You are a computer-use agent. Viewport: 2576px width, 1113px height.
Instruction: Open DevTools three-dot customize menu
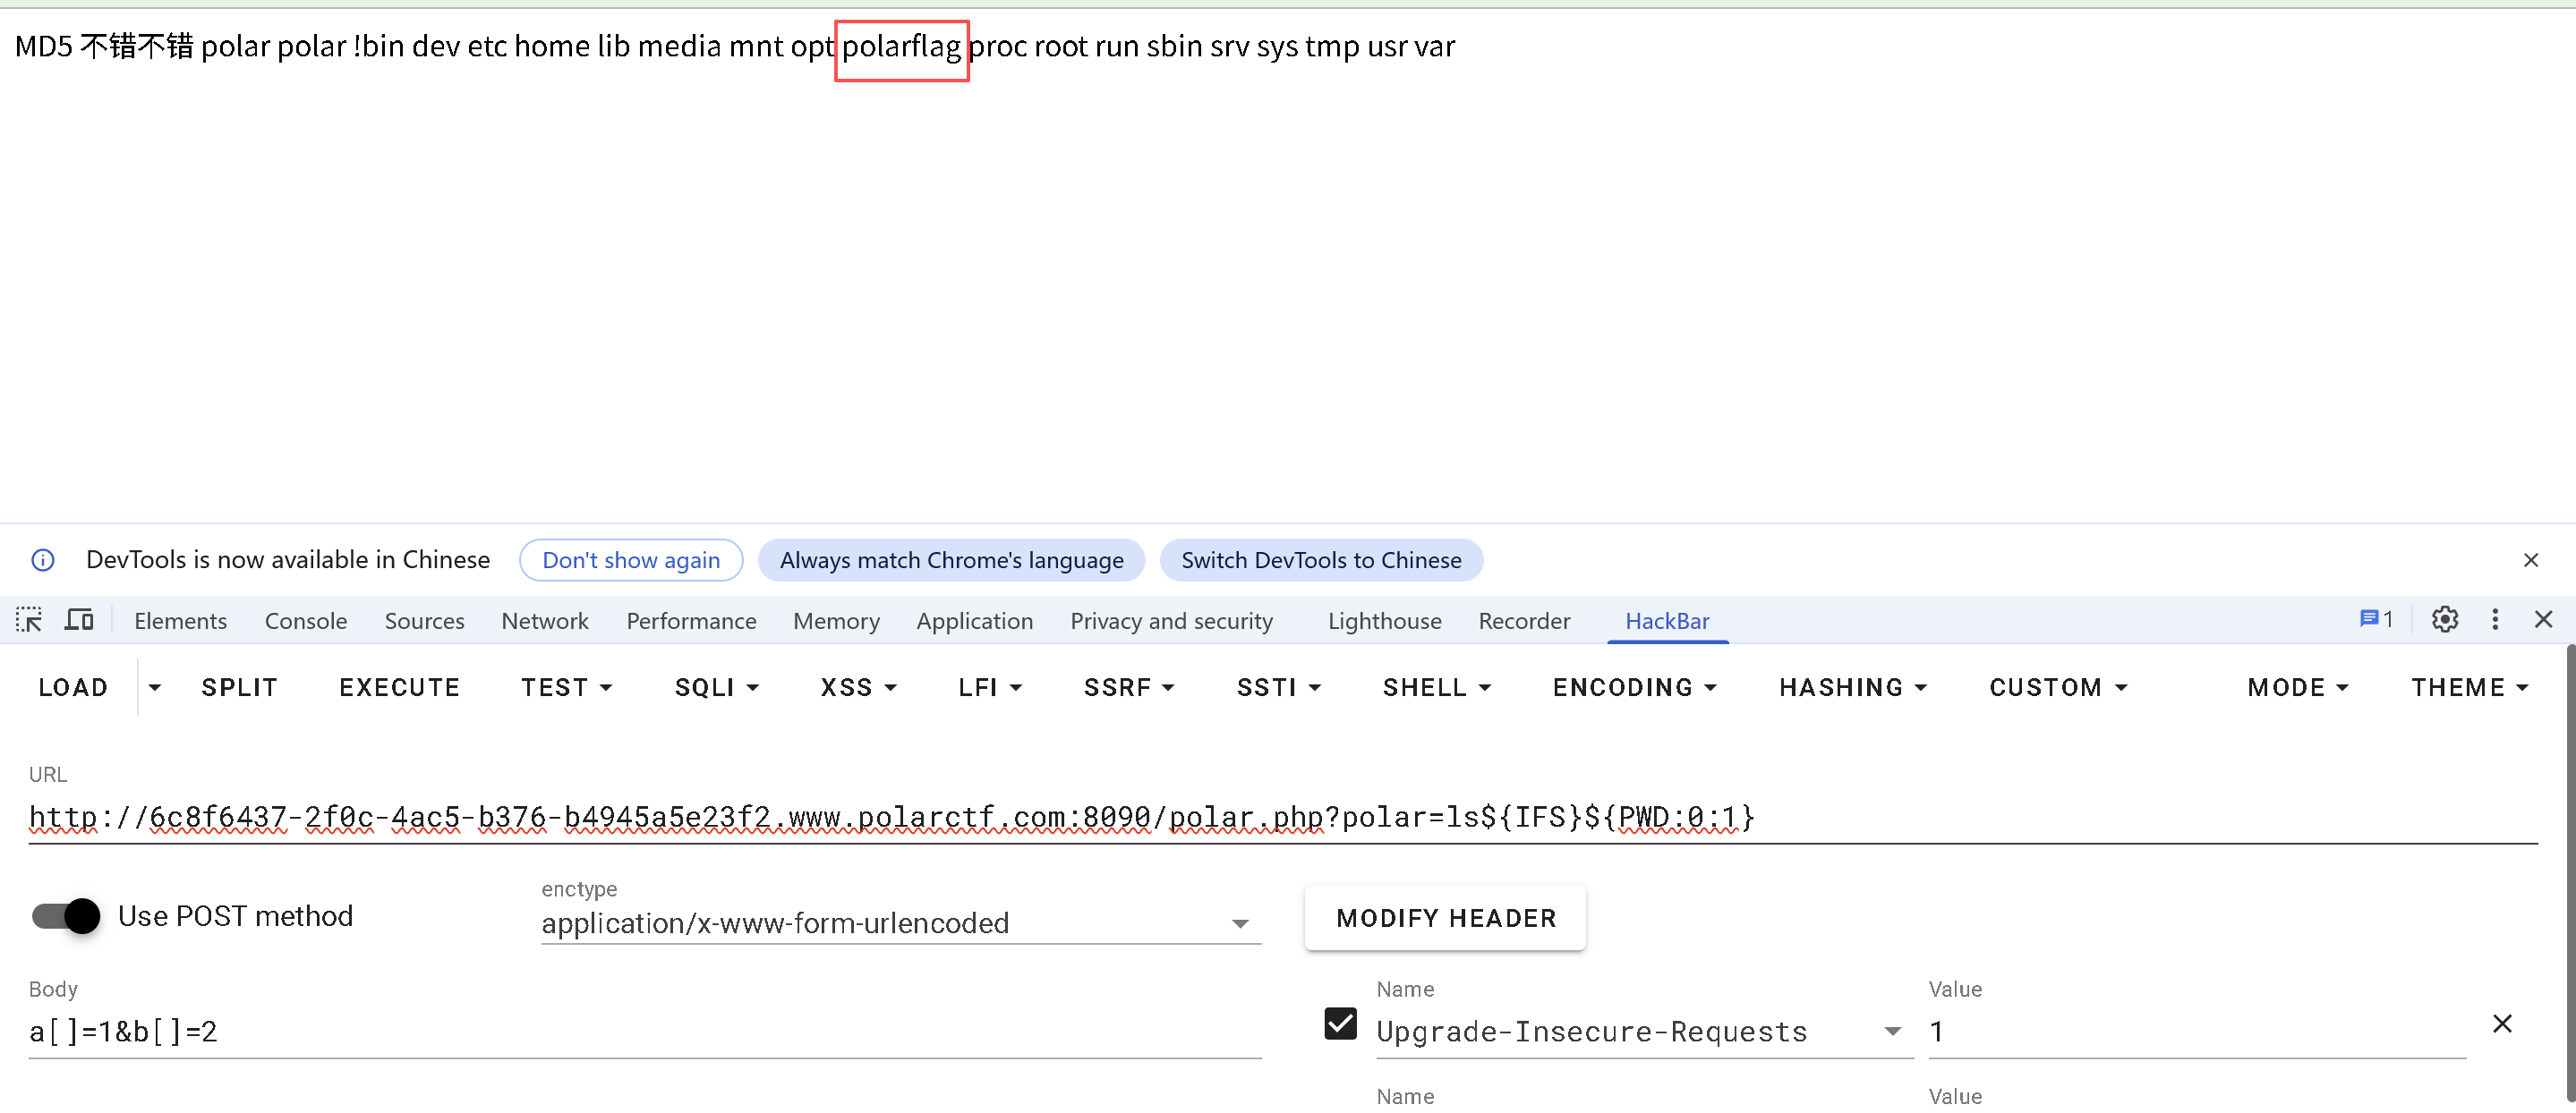tap(2495, 620)
